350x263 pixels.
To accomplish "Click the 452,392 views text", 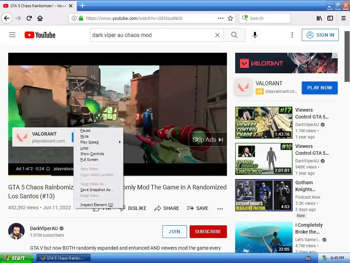I will tap(23, 208).
